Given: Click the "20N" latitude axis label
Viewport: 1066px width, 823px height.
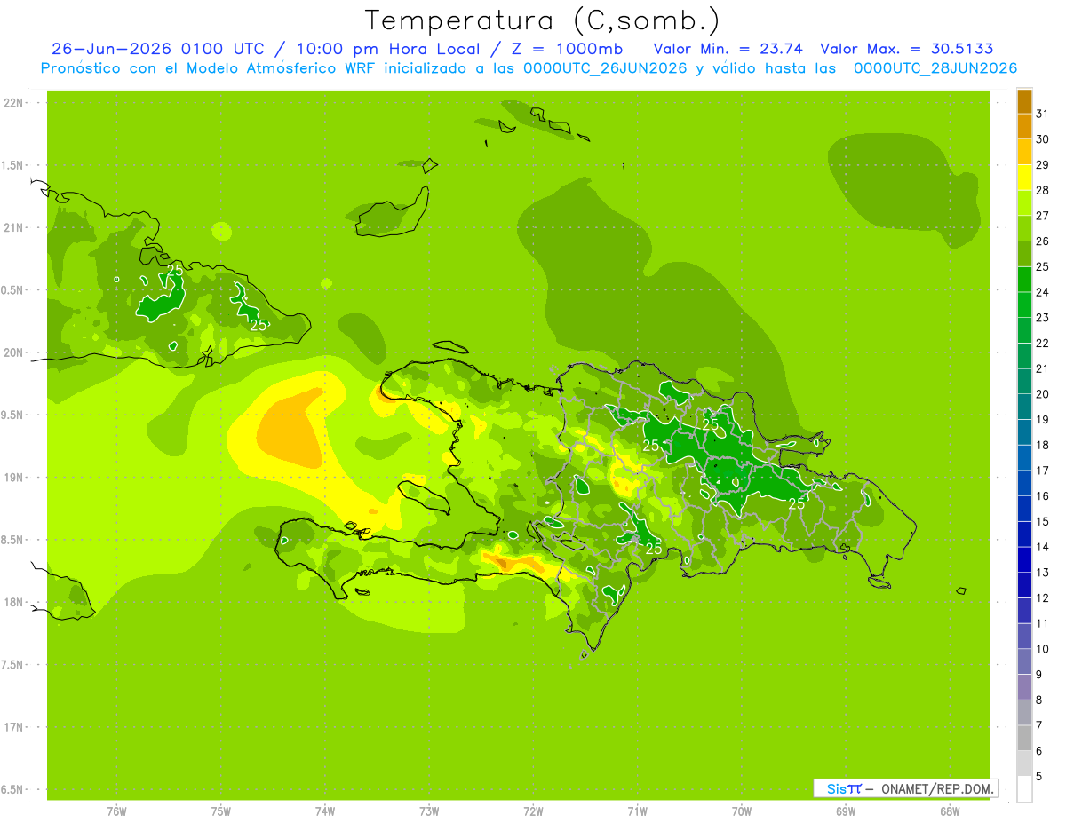Looking at the screenshot, I should pyautogui.click(x=15, y=352).
